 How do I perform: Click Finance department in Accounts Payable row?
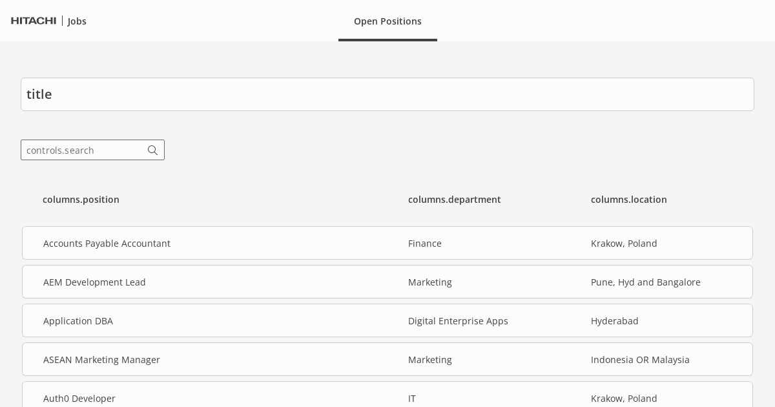[x=425, y=244]
